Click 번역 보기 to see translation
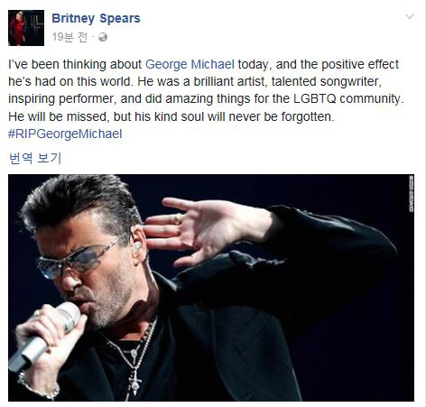The height and width of the screenshot is (407, 426). click(x=35, y=158)
